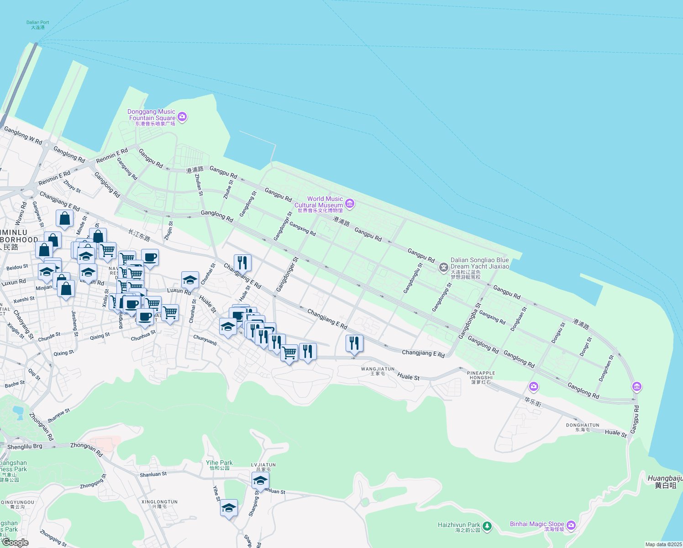The height and width of the screenshot is (548, 683).
Task: Click the restaurant marker above Wangjiatun
Action: click(x=354, y=343)
